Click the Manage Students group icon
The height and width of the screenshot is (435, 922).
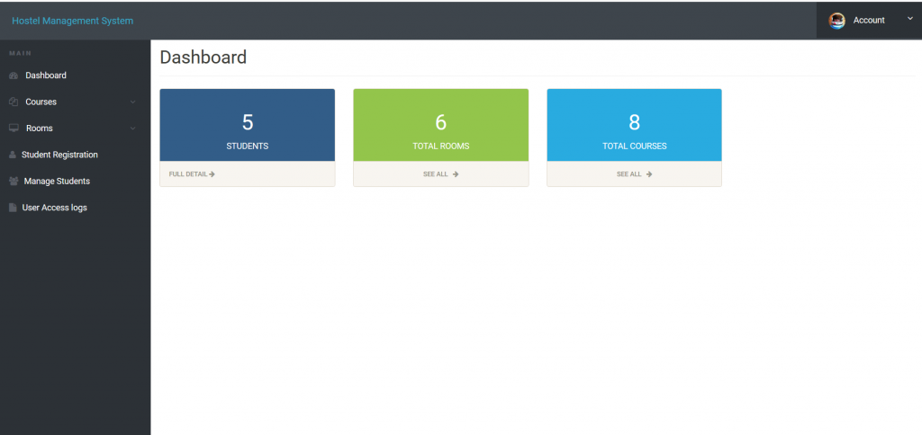pos(14,182)
